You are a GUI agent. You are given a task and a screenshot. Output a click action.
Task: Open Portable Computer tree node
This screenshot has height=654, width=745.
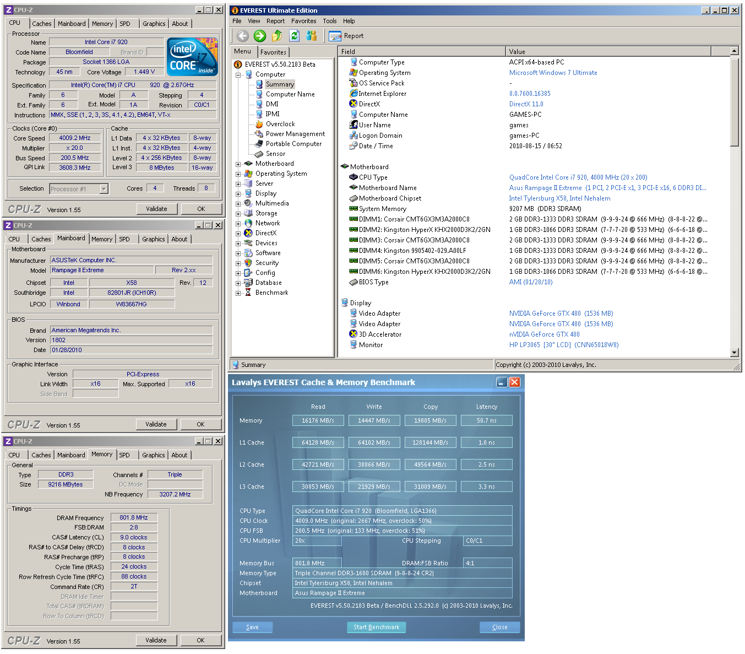pos(293,144)
